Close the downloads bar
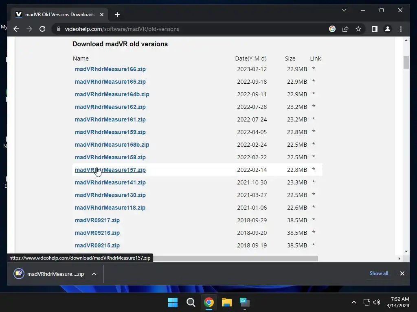417x312 pixels. 402,273
